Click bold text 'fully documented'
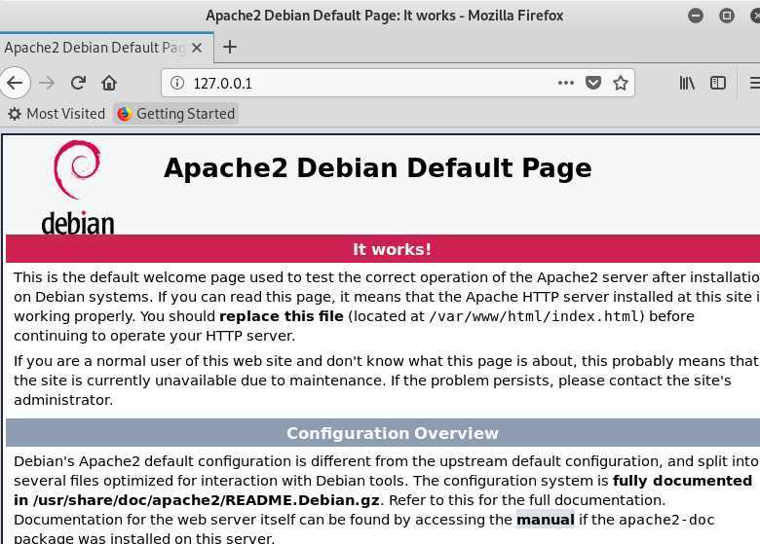This screenshot has width=760, height=544. (x=682, y=481)
